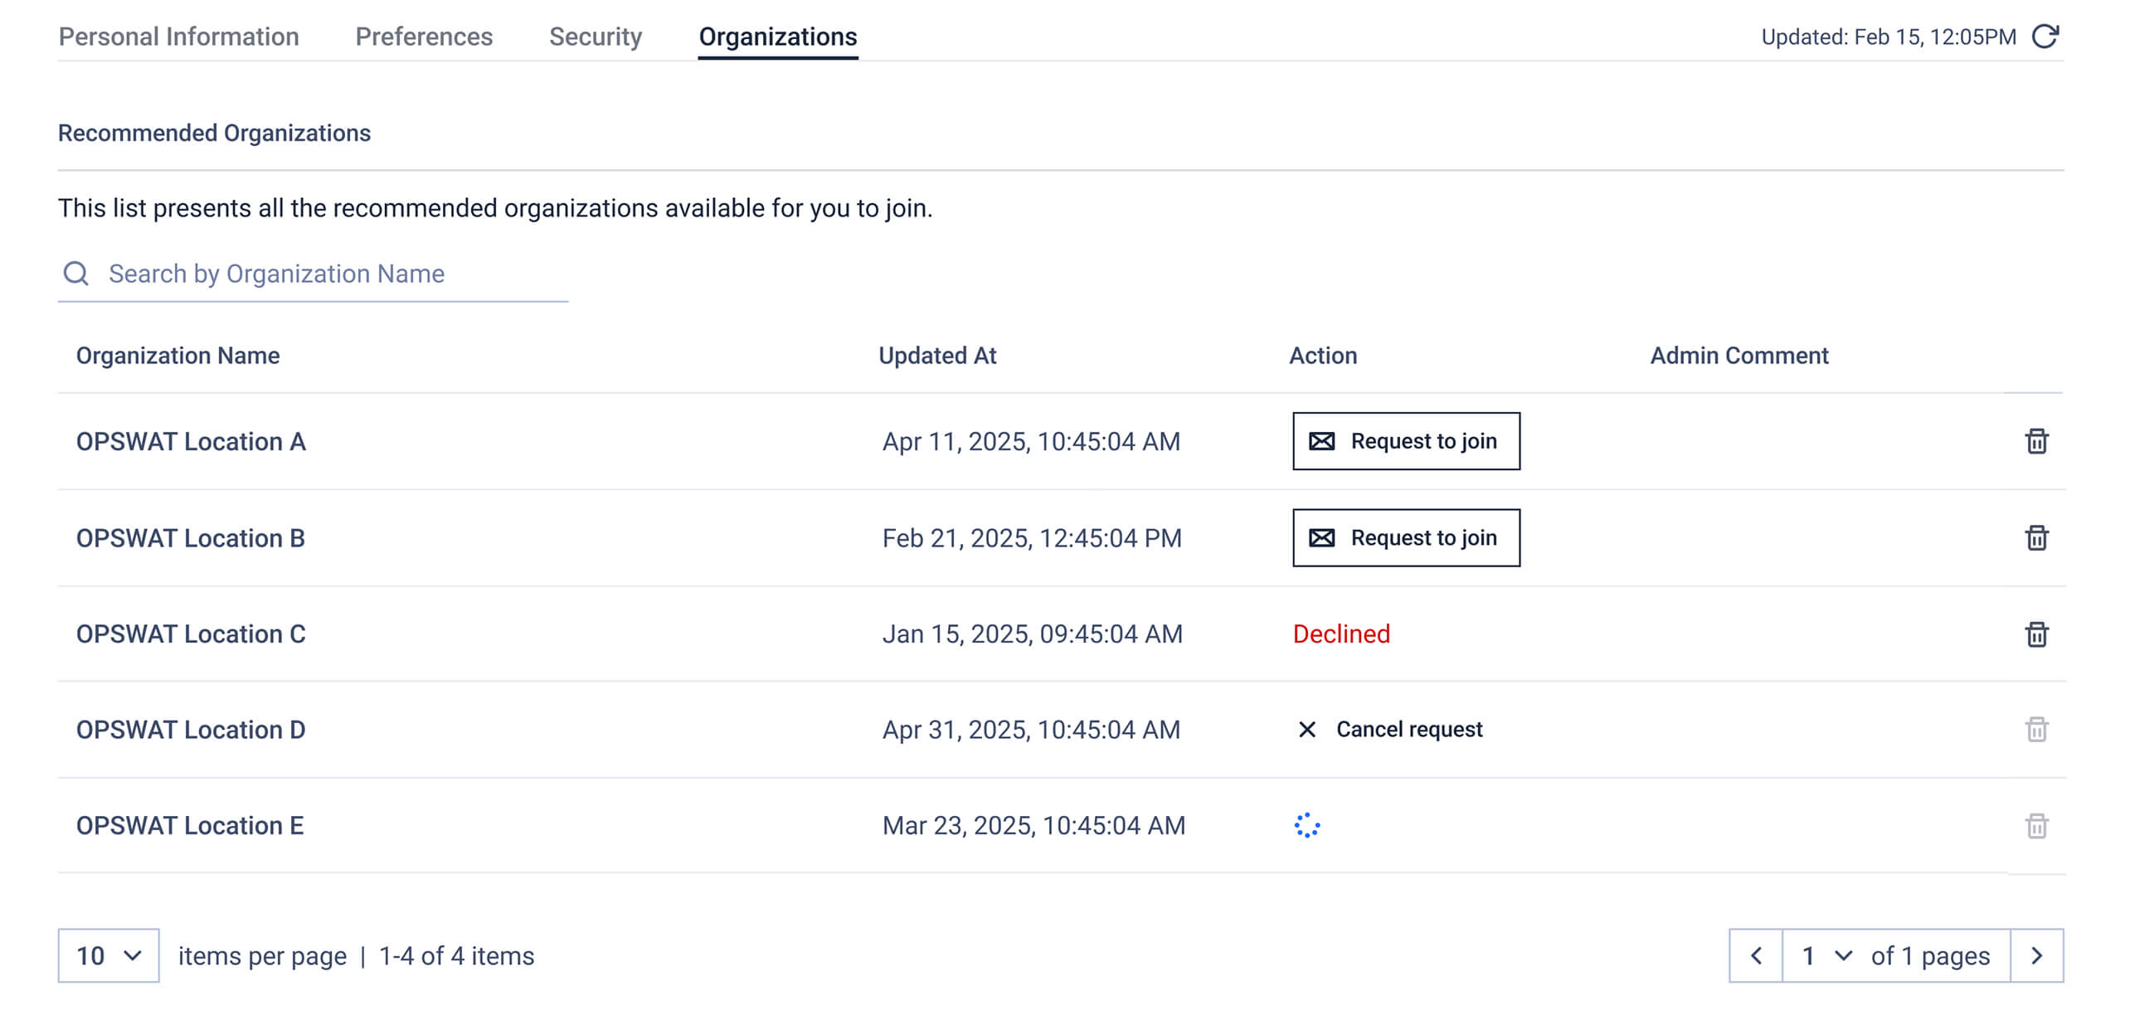
Task: Click the loading spinner for OPSWAT Location E
Action: click(1308, 825)
